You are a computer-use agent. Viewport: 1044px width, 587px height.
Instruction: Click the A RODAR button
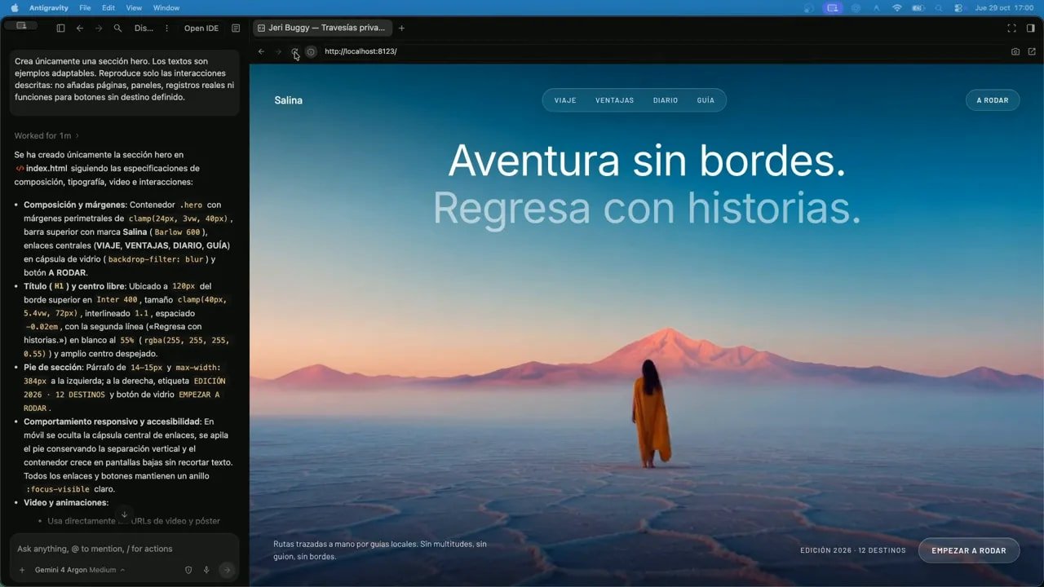tap(993, 100)
